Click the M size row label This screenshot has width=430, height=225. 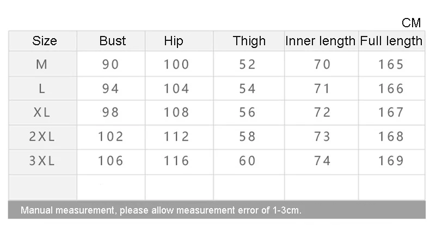point(42,64)
